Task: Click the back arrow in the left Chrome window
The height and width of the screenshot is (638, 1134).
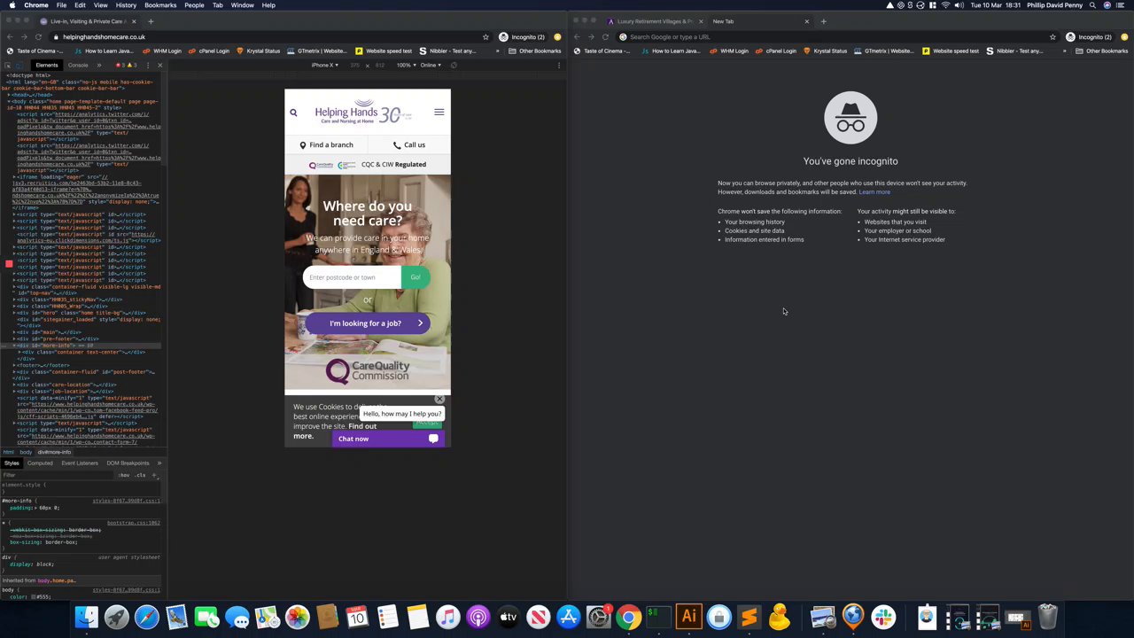Action: (x=9, y=37)
